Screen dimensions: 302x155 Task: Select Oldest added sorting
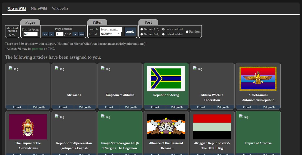pyautogui.click(x=163, y=34)
